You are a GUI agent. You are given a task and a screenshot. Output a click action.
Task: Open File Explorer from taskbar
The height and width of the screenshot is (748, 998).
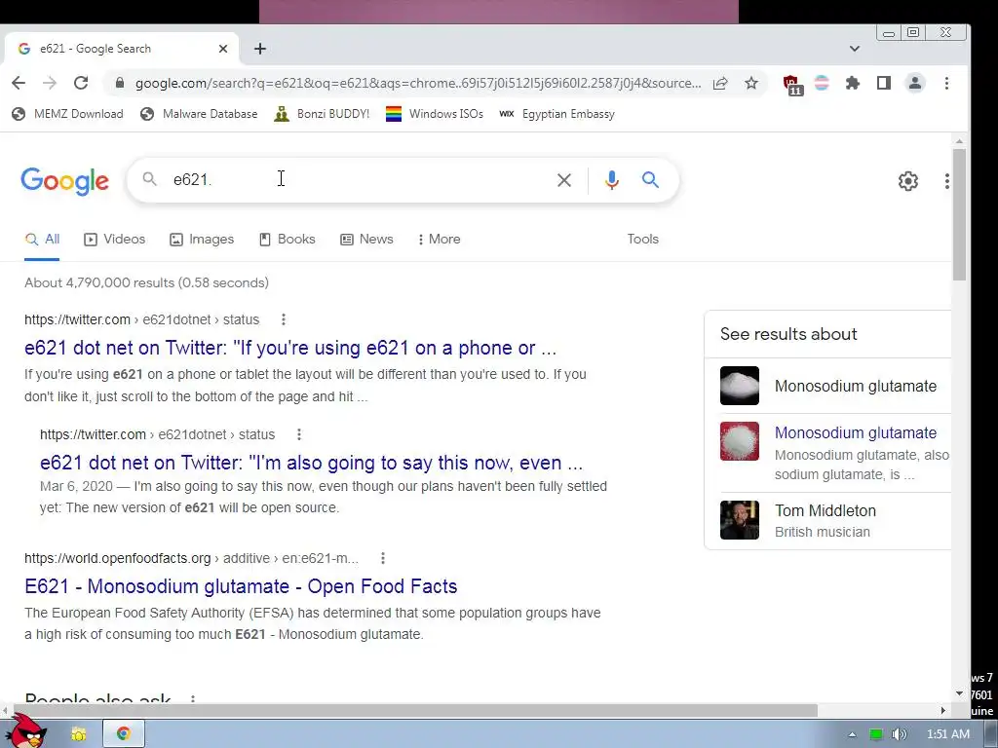(x=79, y=734)
